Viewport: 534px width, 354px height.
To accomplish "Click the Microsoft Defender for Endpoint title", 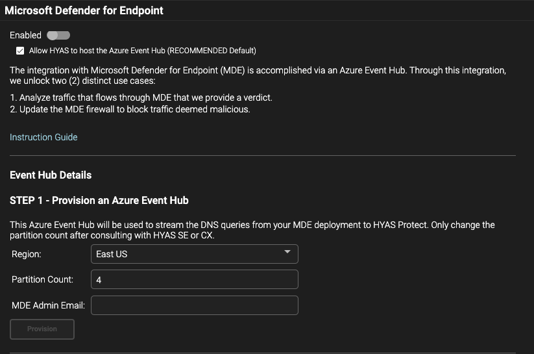I will pyautogui.click(x=84, y=10).
